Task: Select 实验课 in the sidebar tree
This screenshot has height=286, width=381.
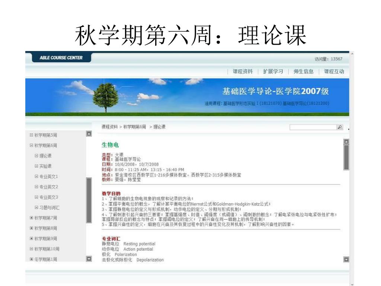Action: [45, 166]
